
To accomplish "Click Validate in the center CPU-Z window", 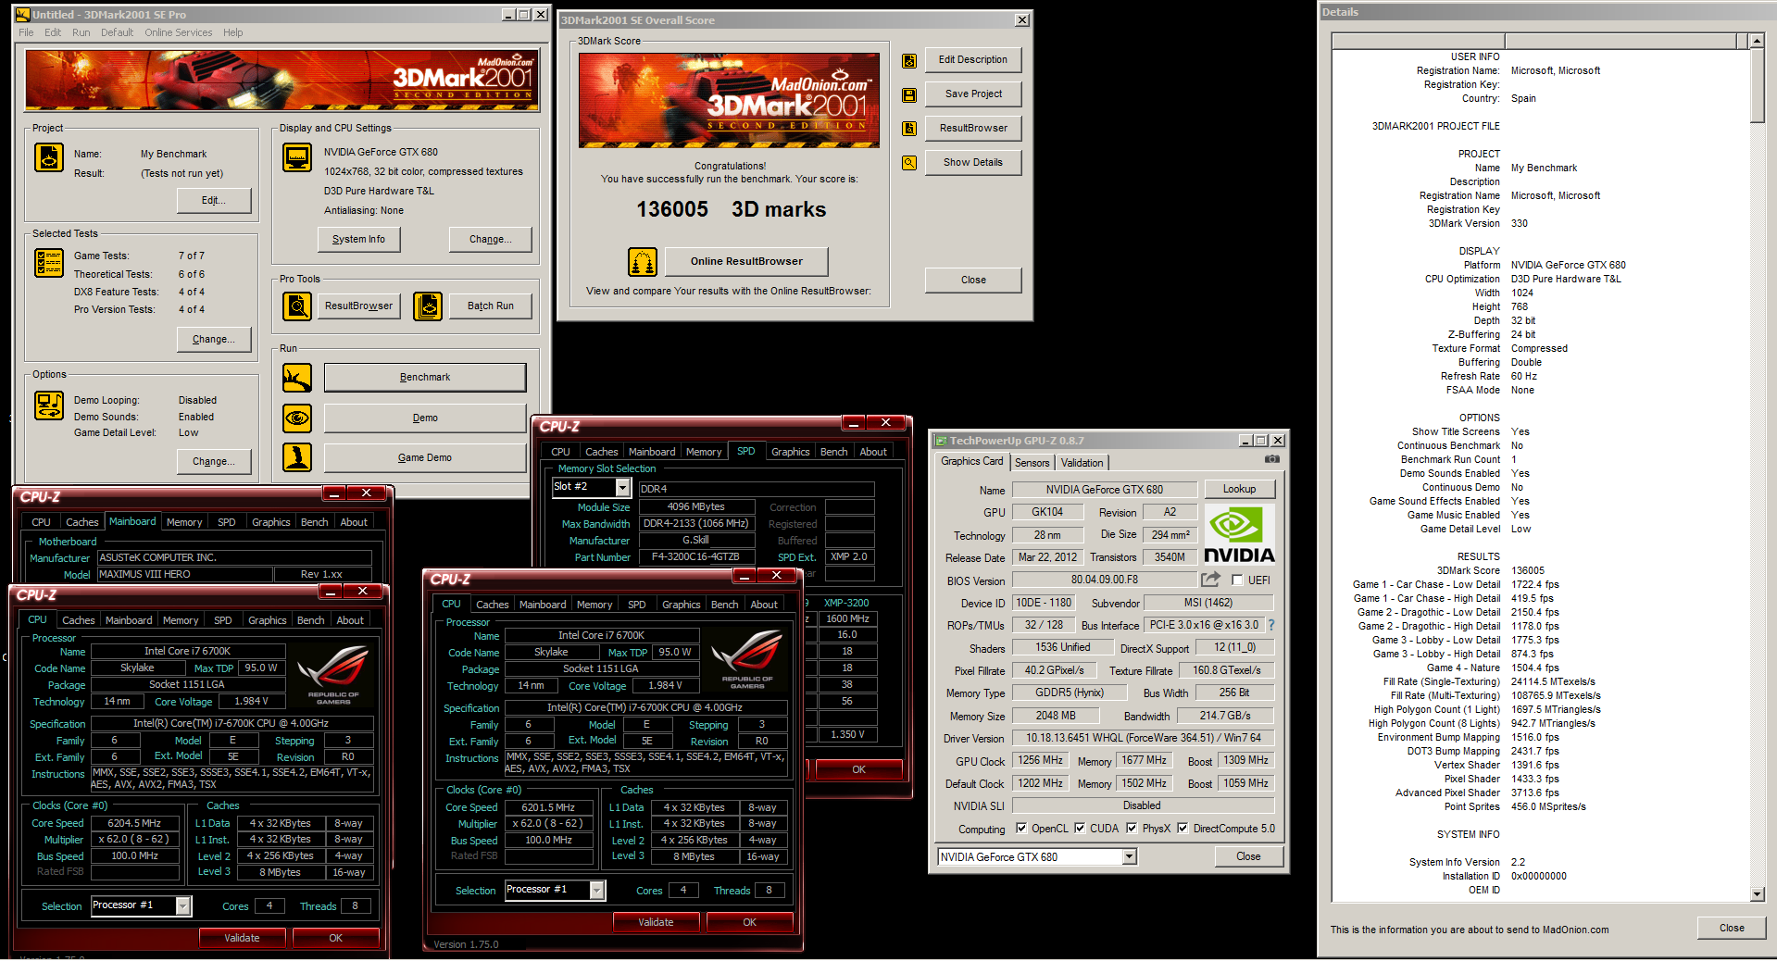I will click(x=656, y=922).
